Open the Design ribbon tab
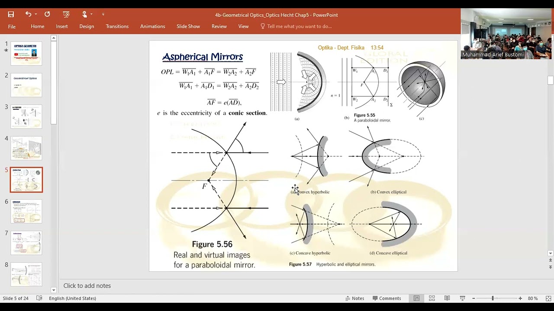The width and height of the screenshot is (554, 311). coord(87,26)
